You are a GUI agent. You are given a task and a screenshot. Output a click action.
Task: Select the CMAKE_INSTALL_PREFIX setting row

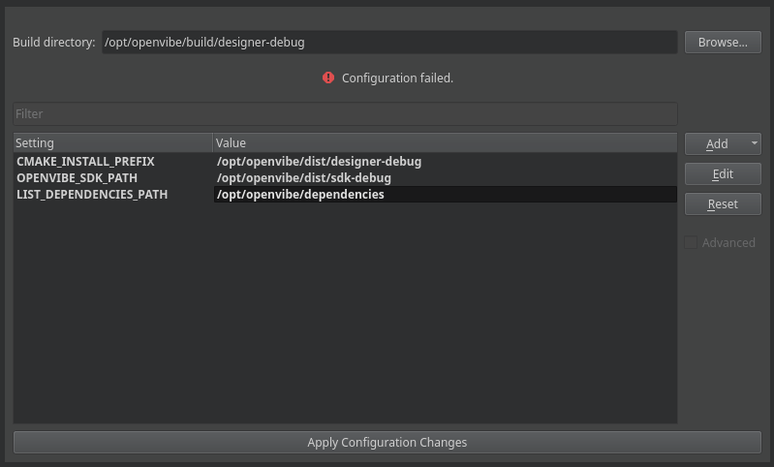click(85, 162)
